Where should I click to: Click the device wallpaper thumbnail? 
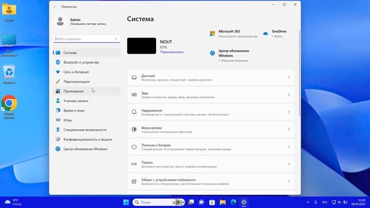[142, 46]
